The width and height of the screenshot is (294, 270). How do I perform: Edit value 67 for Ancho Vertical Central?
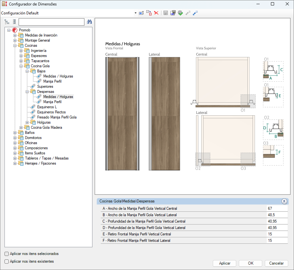click(277, 209)
